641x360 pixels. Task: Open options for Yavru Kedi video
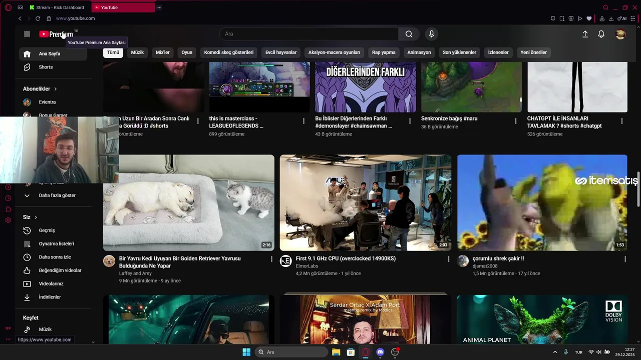pos(272,259)
